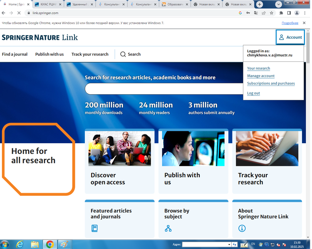The image size is (312, 249).
Task: Open the Chrome extensions puzzle icon
Action: 281,13
